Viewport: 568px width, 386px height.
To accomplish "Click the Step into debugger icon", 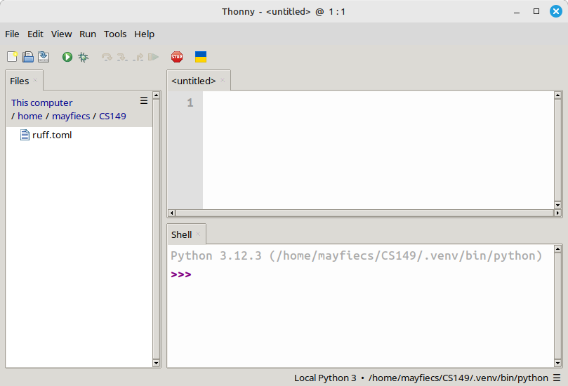I will point(122,57).
